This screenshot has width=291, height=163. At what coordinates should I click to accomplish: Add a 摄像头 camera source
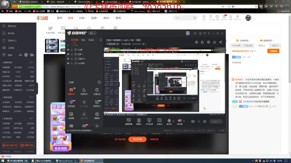[139, 122]
